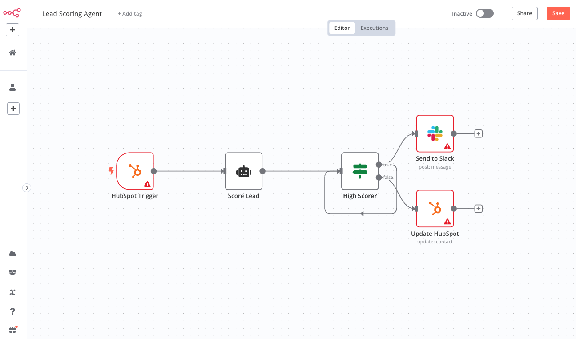Select the Update HubSpot node

tap(435, 209)
